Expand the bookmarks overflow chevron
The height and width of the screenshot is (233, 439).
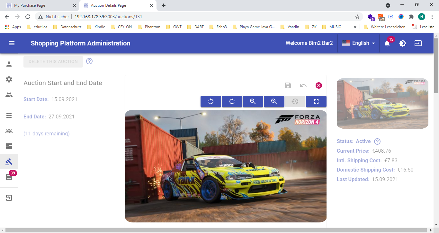click(x=355, y=27)
